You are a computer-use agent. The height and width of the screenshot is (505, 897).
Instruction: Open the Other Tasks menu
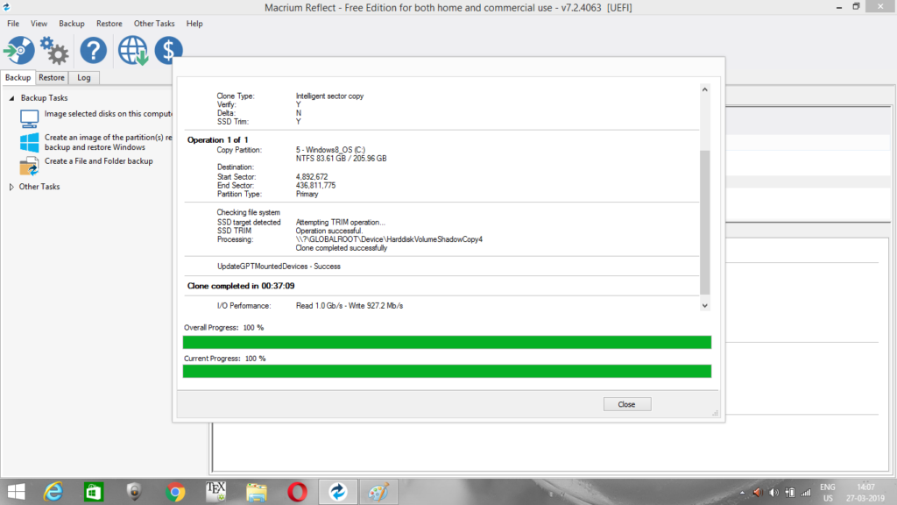154,24
